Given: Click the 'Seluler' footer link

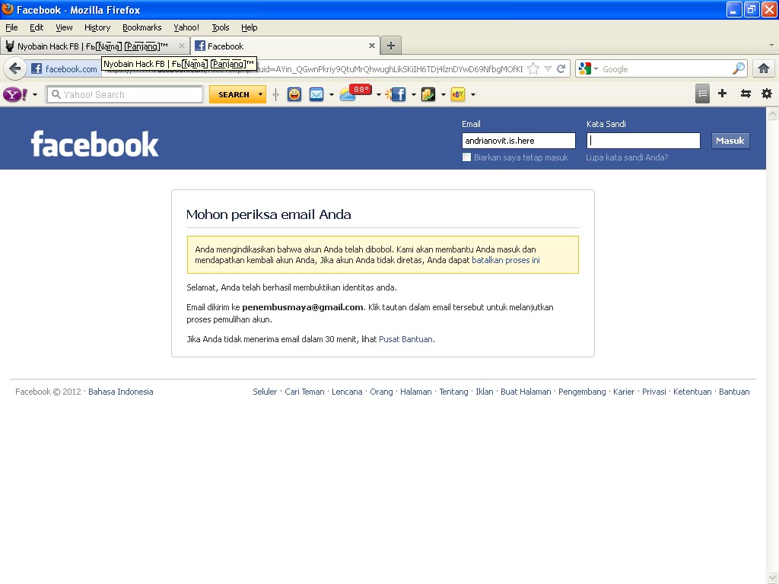Looking at the screenshot, I should tap(265, 392).
